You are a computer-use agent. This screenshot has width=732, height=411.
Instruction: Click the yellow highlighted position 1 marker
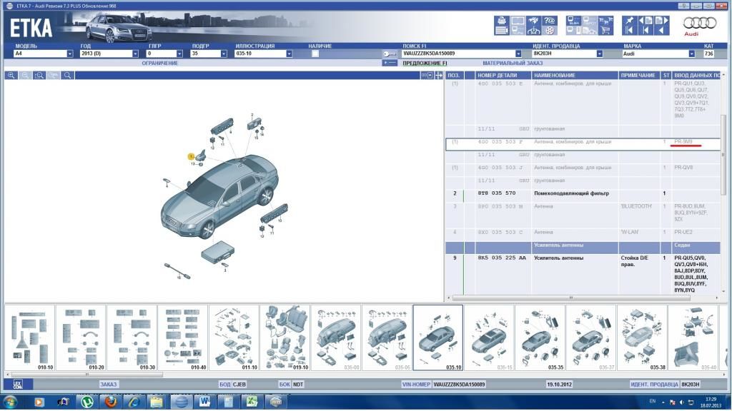[191, 156]
